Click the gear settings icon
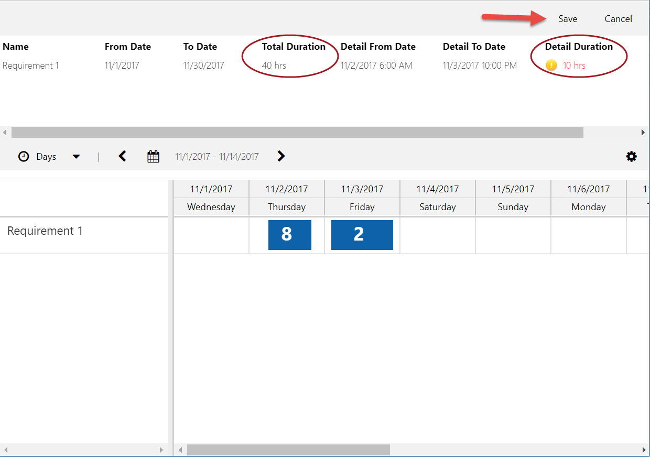Screen dimensions: 650x457 pos(631,156)
